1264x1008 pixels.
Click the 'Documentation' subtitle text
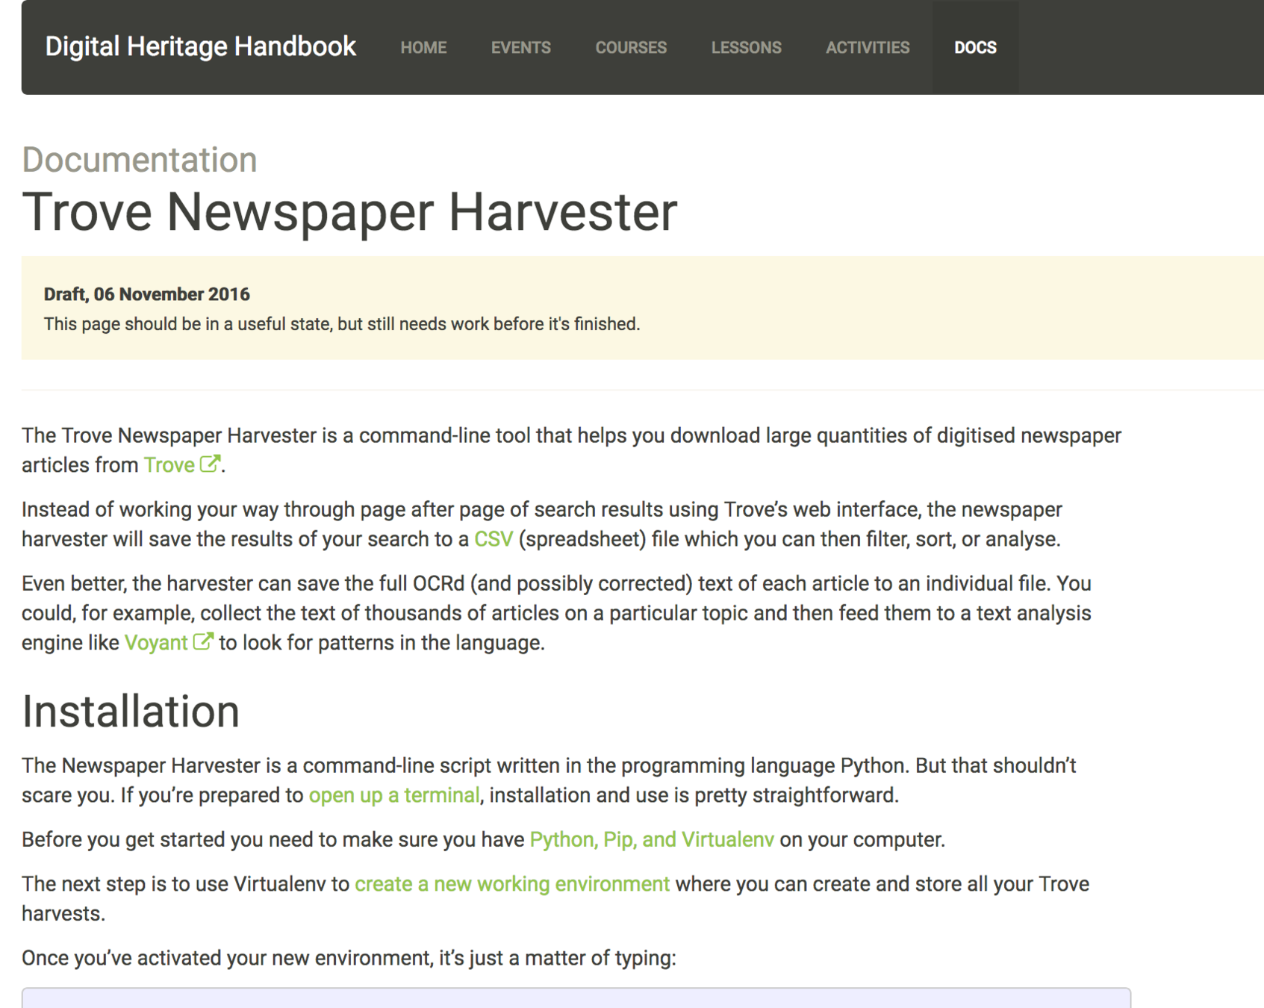click(140, 160)
